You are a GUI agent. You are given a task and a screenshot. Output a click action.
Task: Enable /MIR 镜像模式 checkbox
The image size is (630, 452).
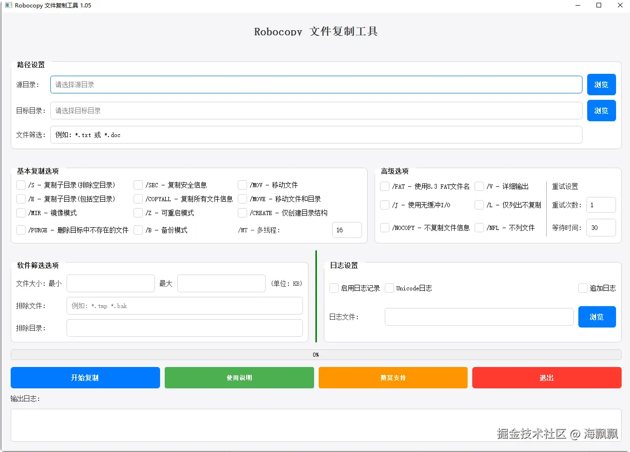click(x=21, y=213)
